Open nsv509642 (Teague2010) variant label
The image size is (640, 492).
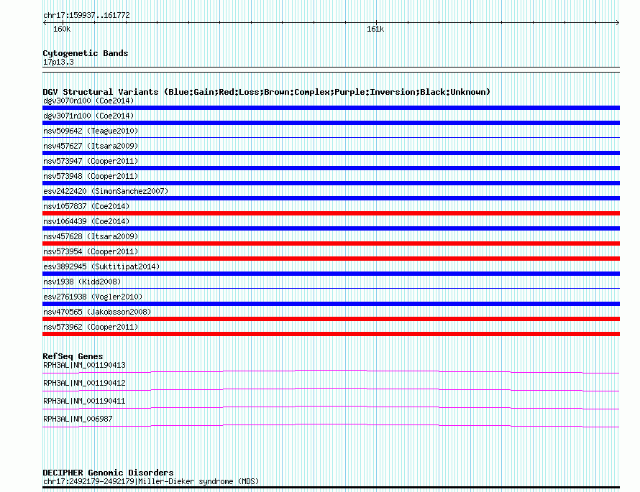91,131
